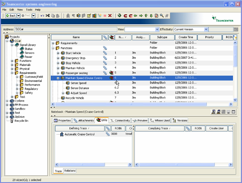Select the Recycle Bin tree item
Image resolution: width=242 pixels, height=183 pixels.
21,121
